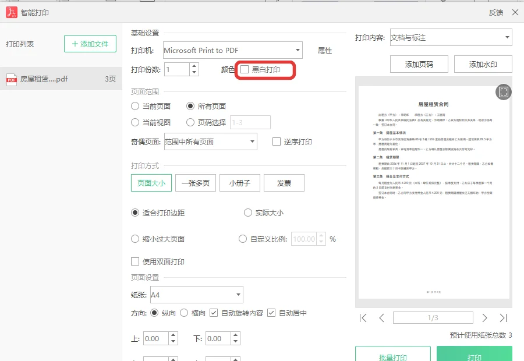This screenshot has height=361, width=524.
Task: Click the green 打印 button
Action: coord(474,355)
